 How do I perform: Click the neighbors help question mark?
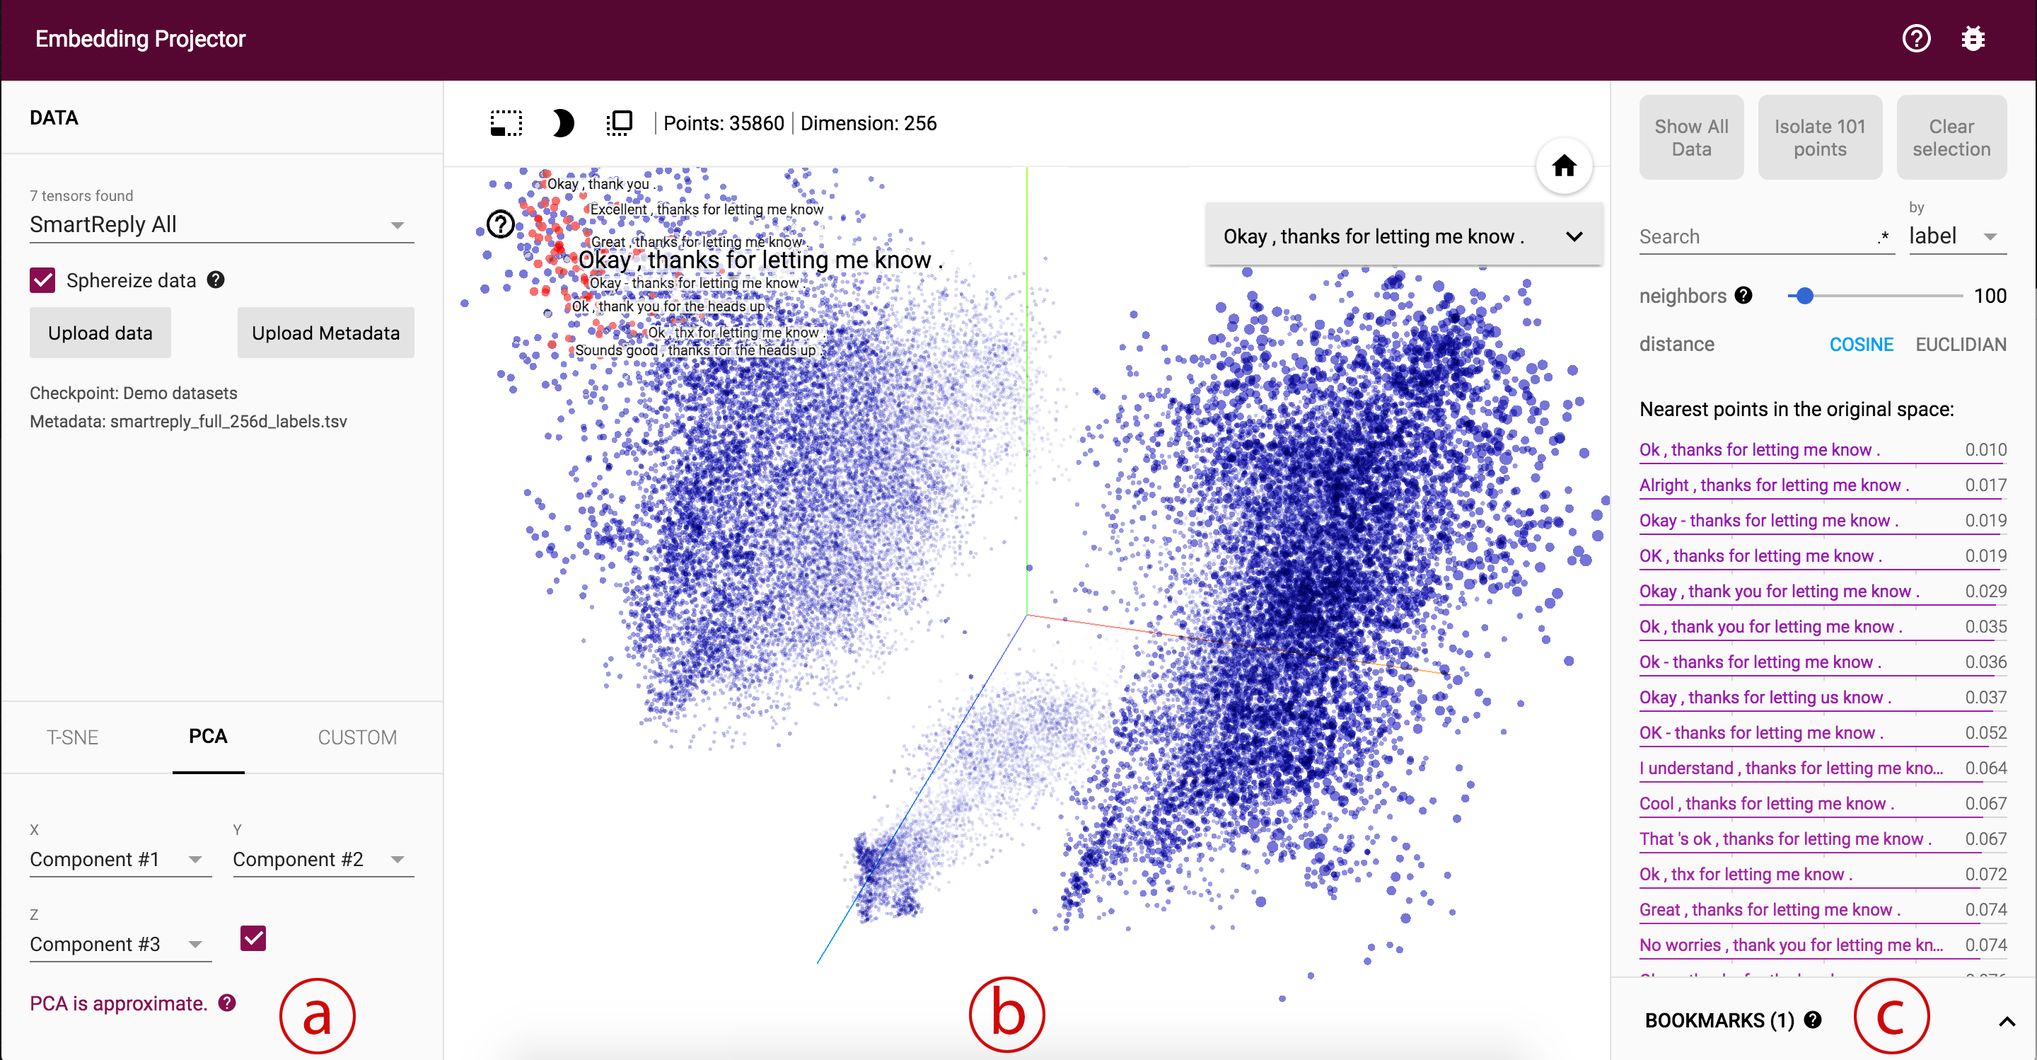(1743, 295)
